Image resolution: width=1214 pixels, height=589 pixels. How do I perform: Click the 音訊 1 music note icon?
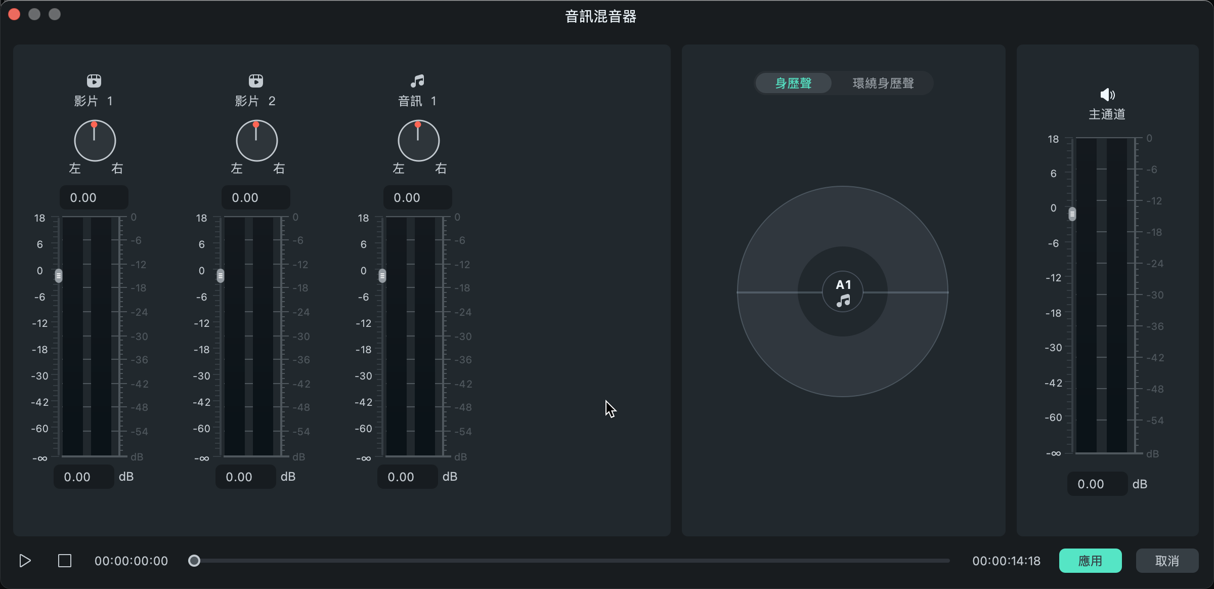[x=418, y=80]
